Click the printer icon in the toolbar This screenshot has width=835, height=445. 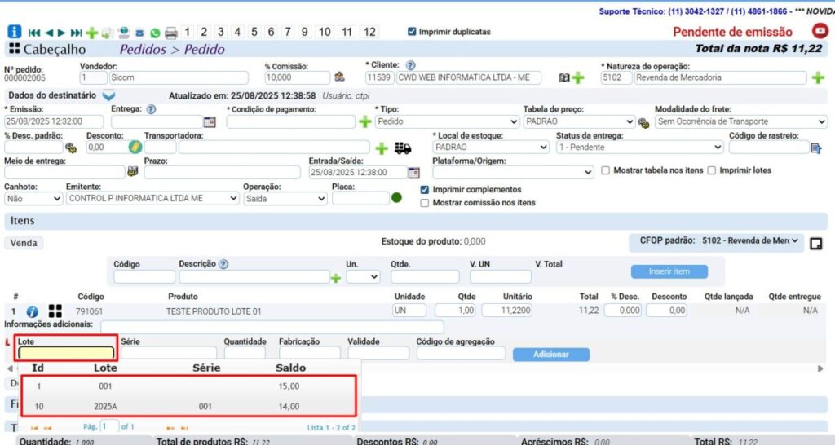click(171, 33)
